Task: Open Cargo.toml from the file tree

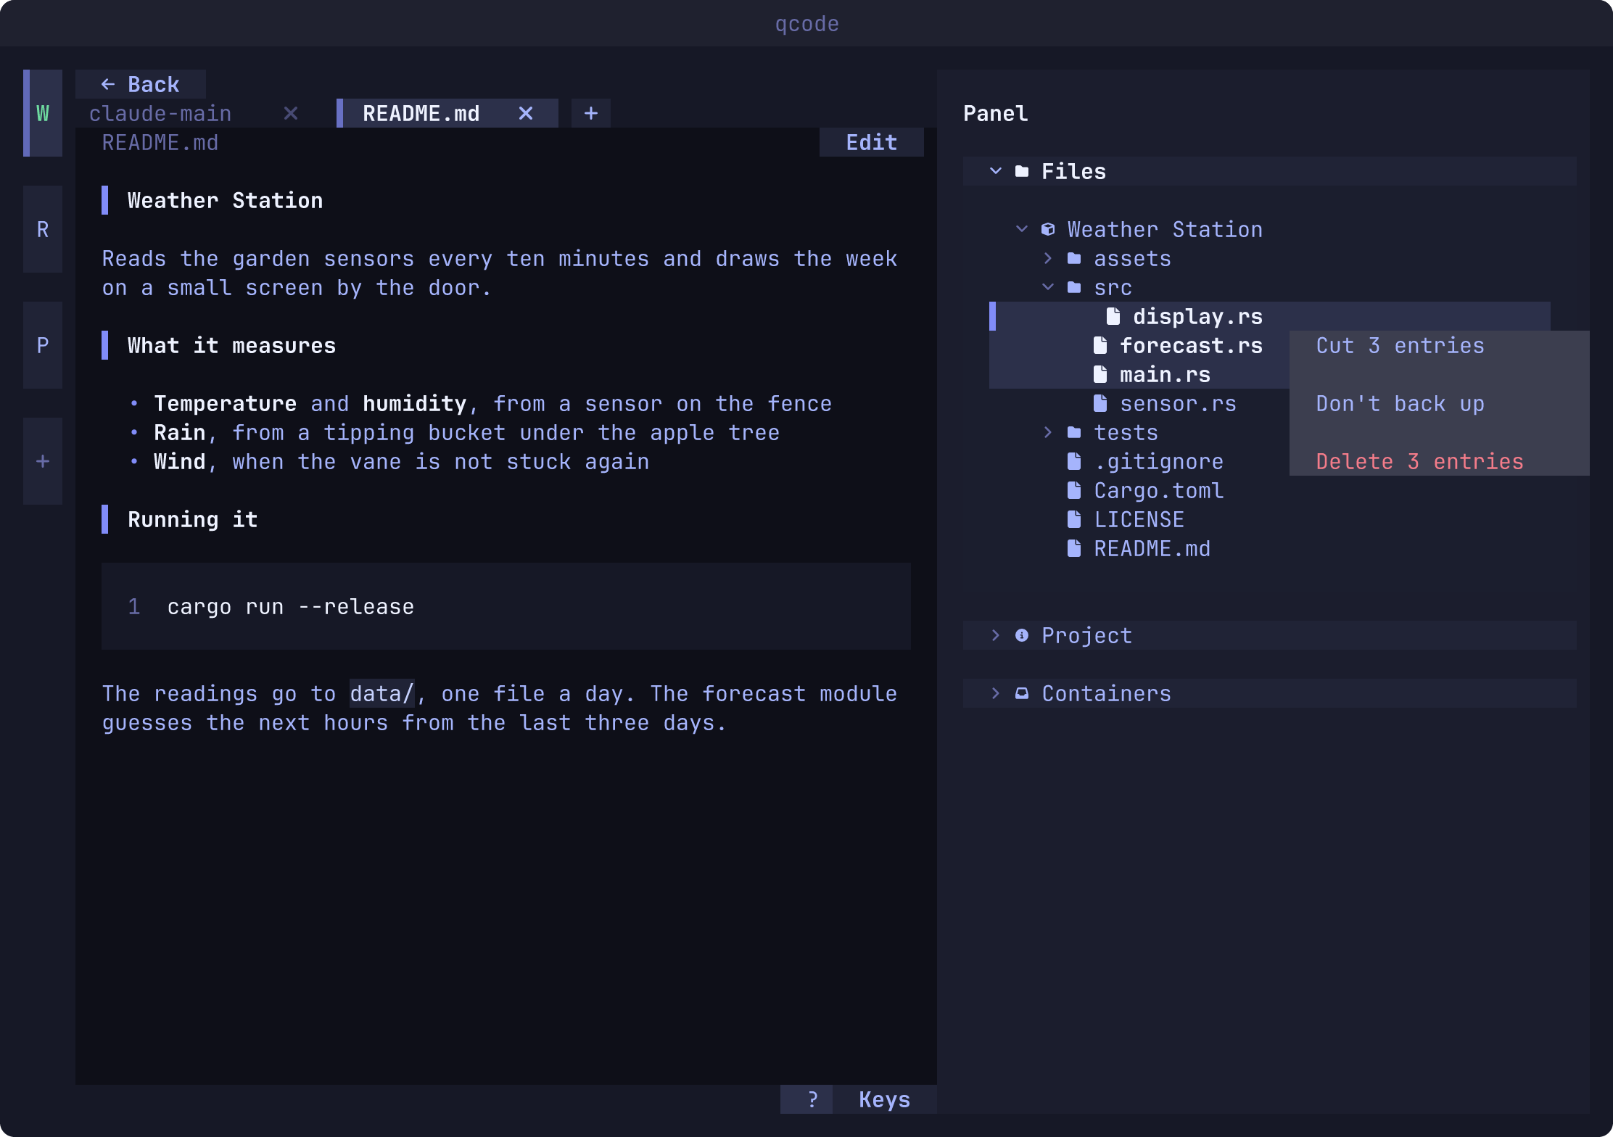Action: [x=1159, y=490]
